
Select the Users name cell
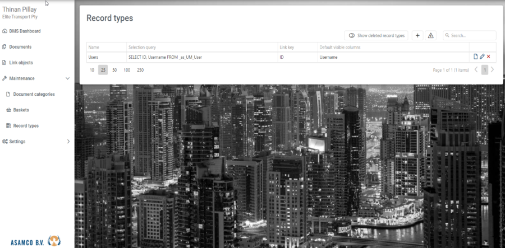click(106, 57)
